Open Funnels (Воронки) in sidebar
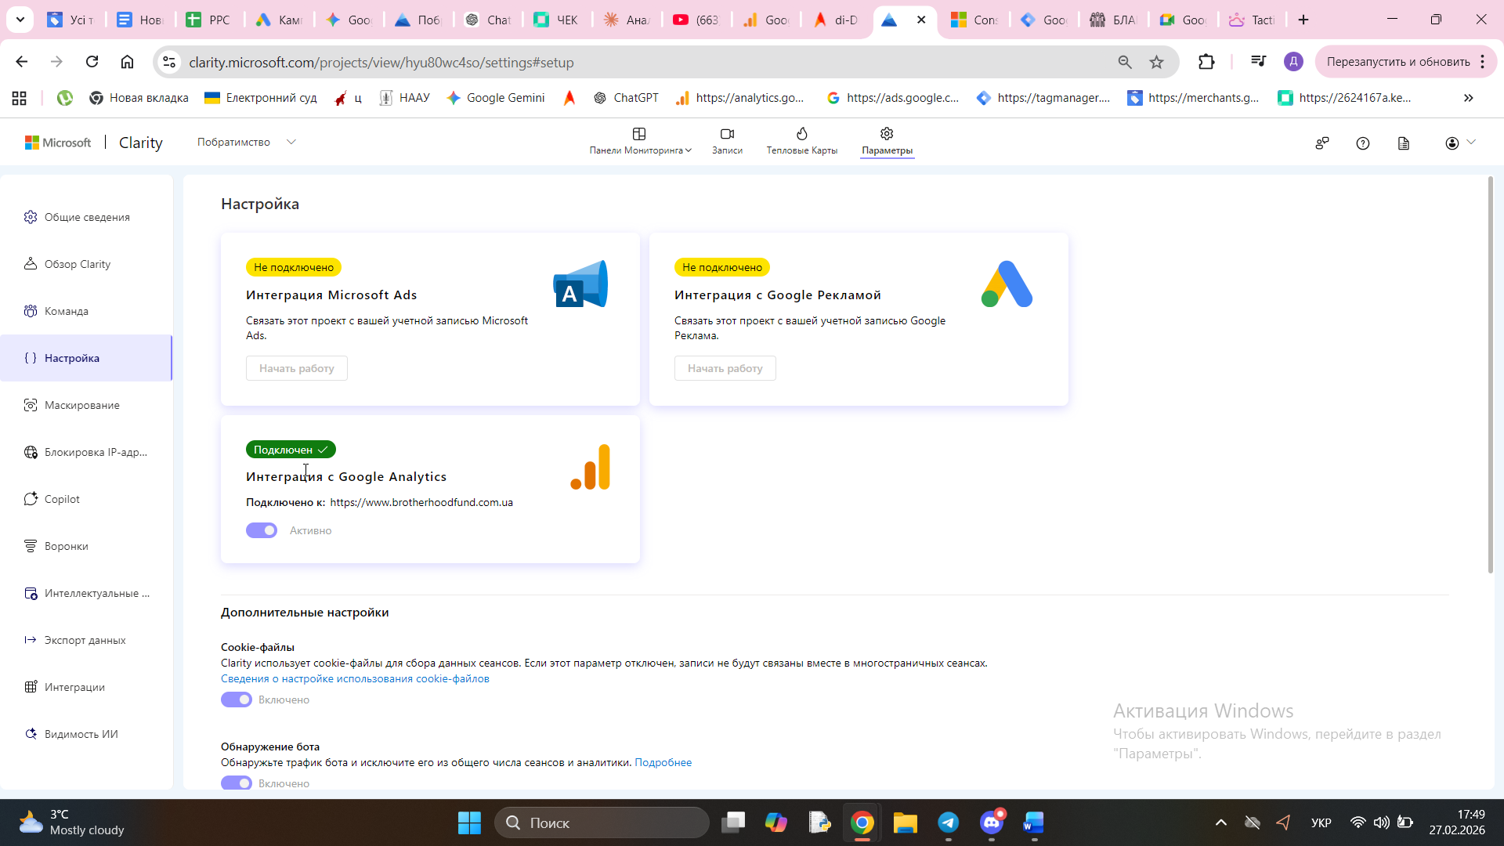The height and width of the screenshot is (846, 1504). point(66,546)
